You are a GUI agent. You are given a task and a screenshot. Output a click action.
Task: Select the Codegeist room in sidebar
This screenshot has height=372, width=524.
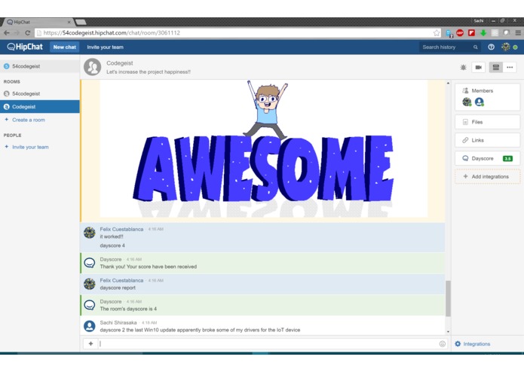pos(40,107)
